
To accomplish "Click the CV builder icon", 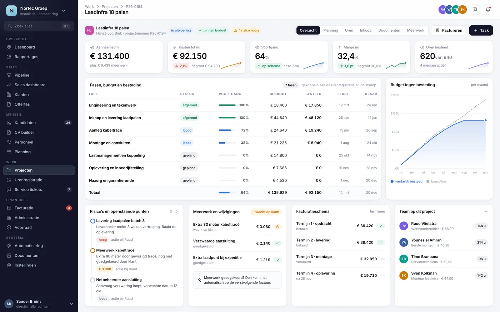I will [9, 132].
